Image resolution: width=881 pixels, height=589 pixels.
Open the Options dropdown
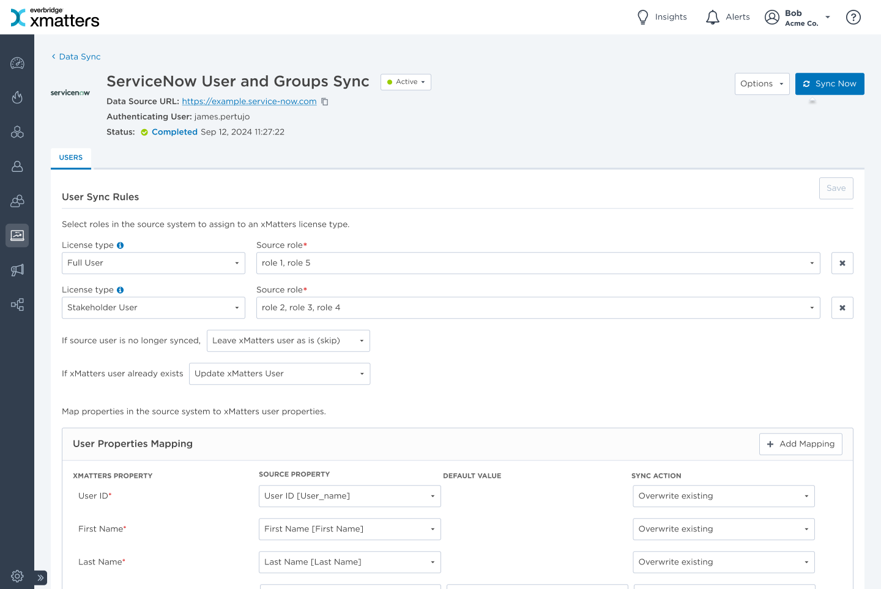[x=762, y=84]
